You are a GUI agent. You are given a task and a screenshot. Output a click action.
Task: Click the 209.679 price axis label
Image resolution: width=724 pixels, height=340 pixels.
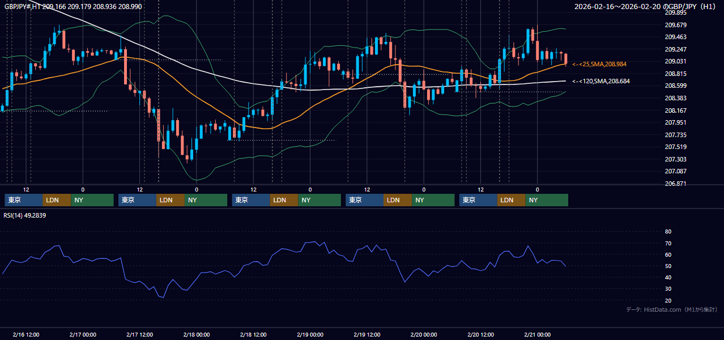point(675,25)
